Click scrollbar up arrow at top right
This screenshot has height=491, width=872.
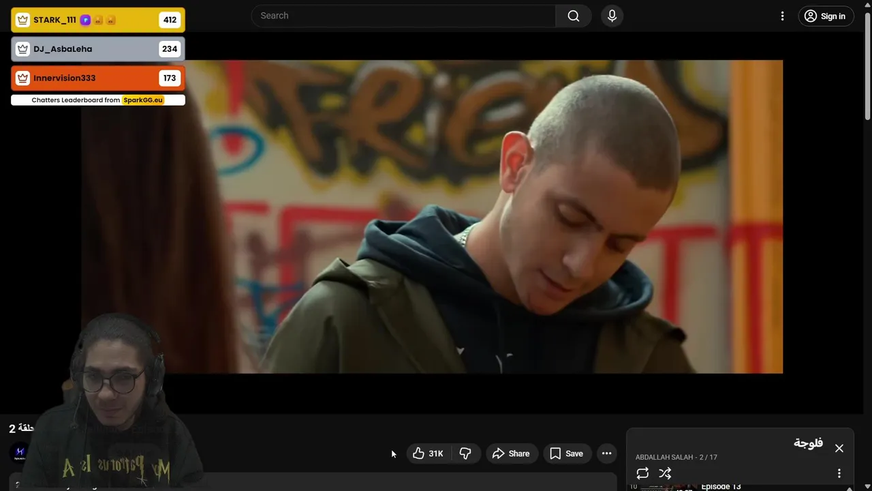(867, 5)
